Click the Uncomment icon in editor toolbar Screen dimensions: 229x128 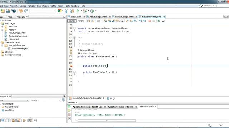tap(163, 21)
